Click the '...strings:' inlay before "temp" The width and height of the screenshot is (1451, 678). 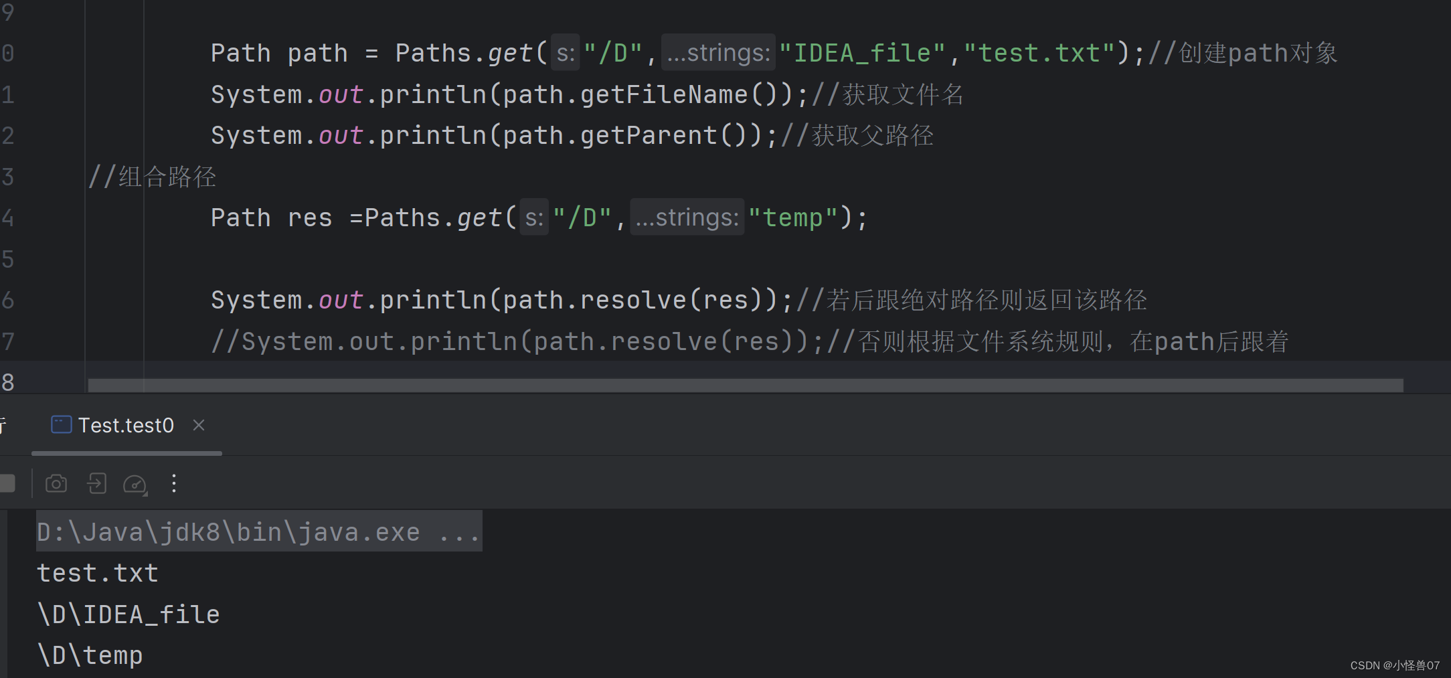coord(687,217)
